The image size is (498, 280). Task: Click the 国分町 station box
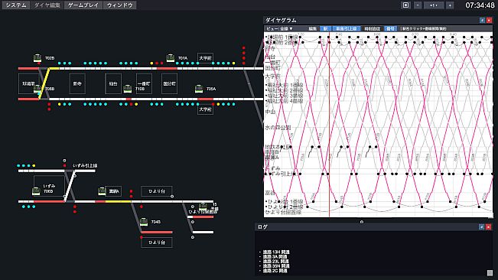point(169,84)
